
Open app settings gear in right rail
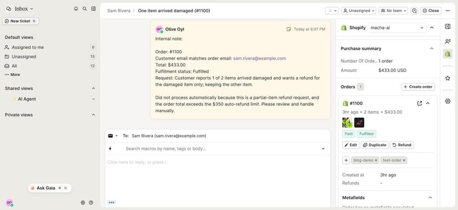pos(447,101)
